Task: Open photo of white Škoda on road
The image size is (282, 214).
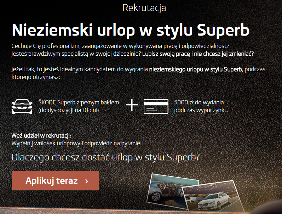Action: click(x=213, y=197)
